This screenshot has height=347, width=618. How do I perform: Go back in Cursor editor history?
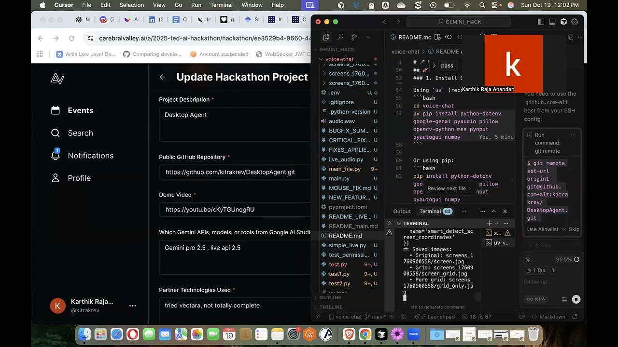[386, 22]
